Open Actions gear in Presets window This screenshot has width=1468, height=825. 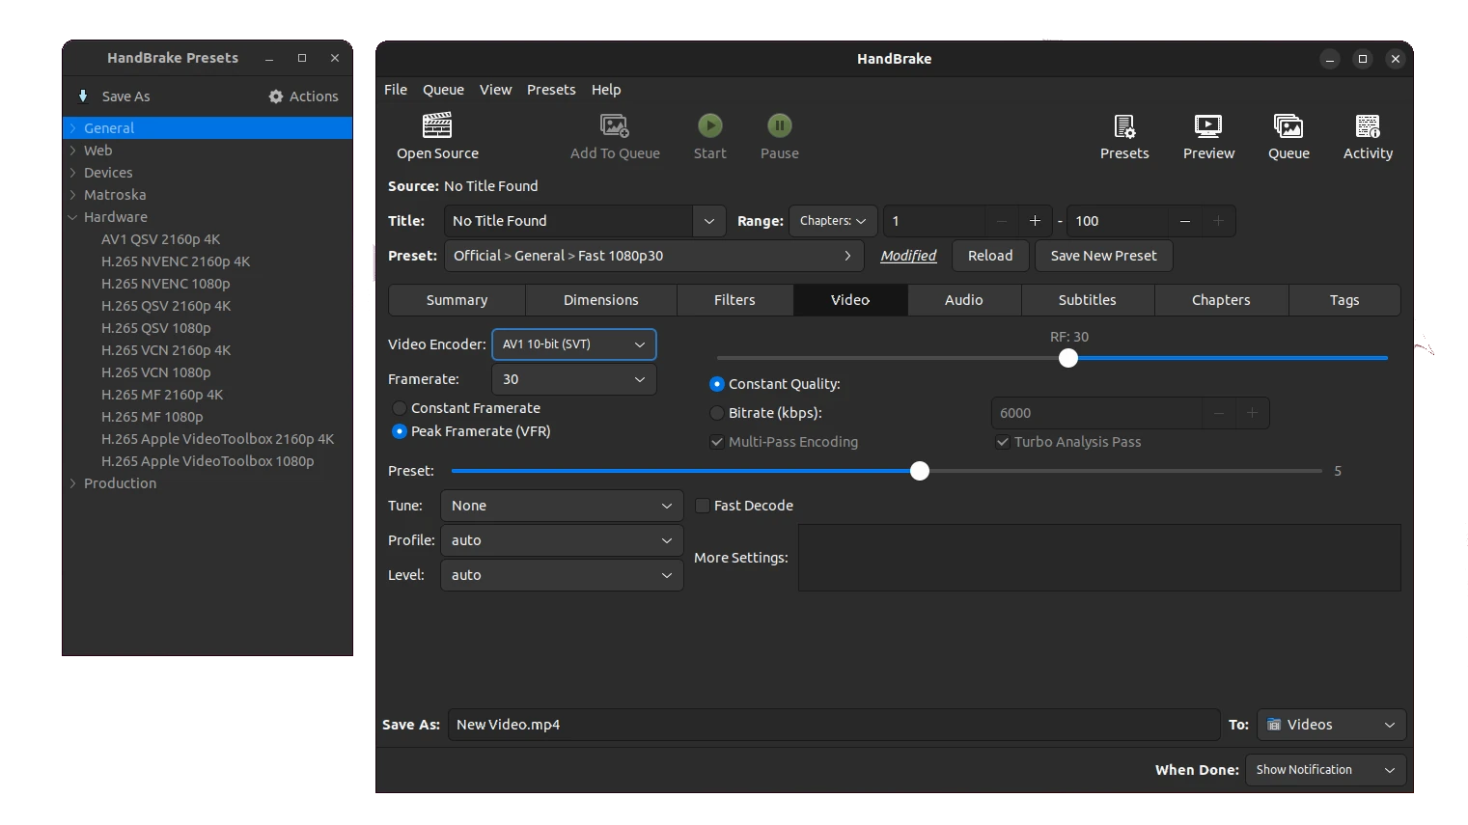pyautogui.click(x=276, y=96)
